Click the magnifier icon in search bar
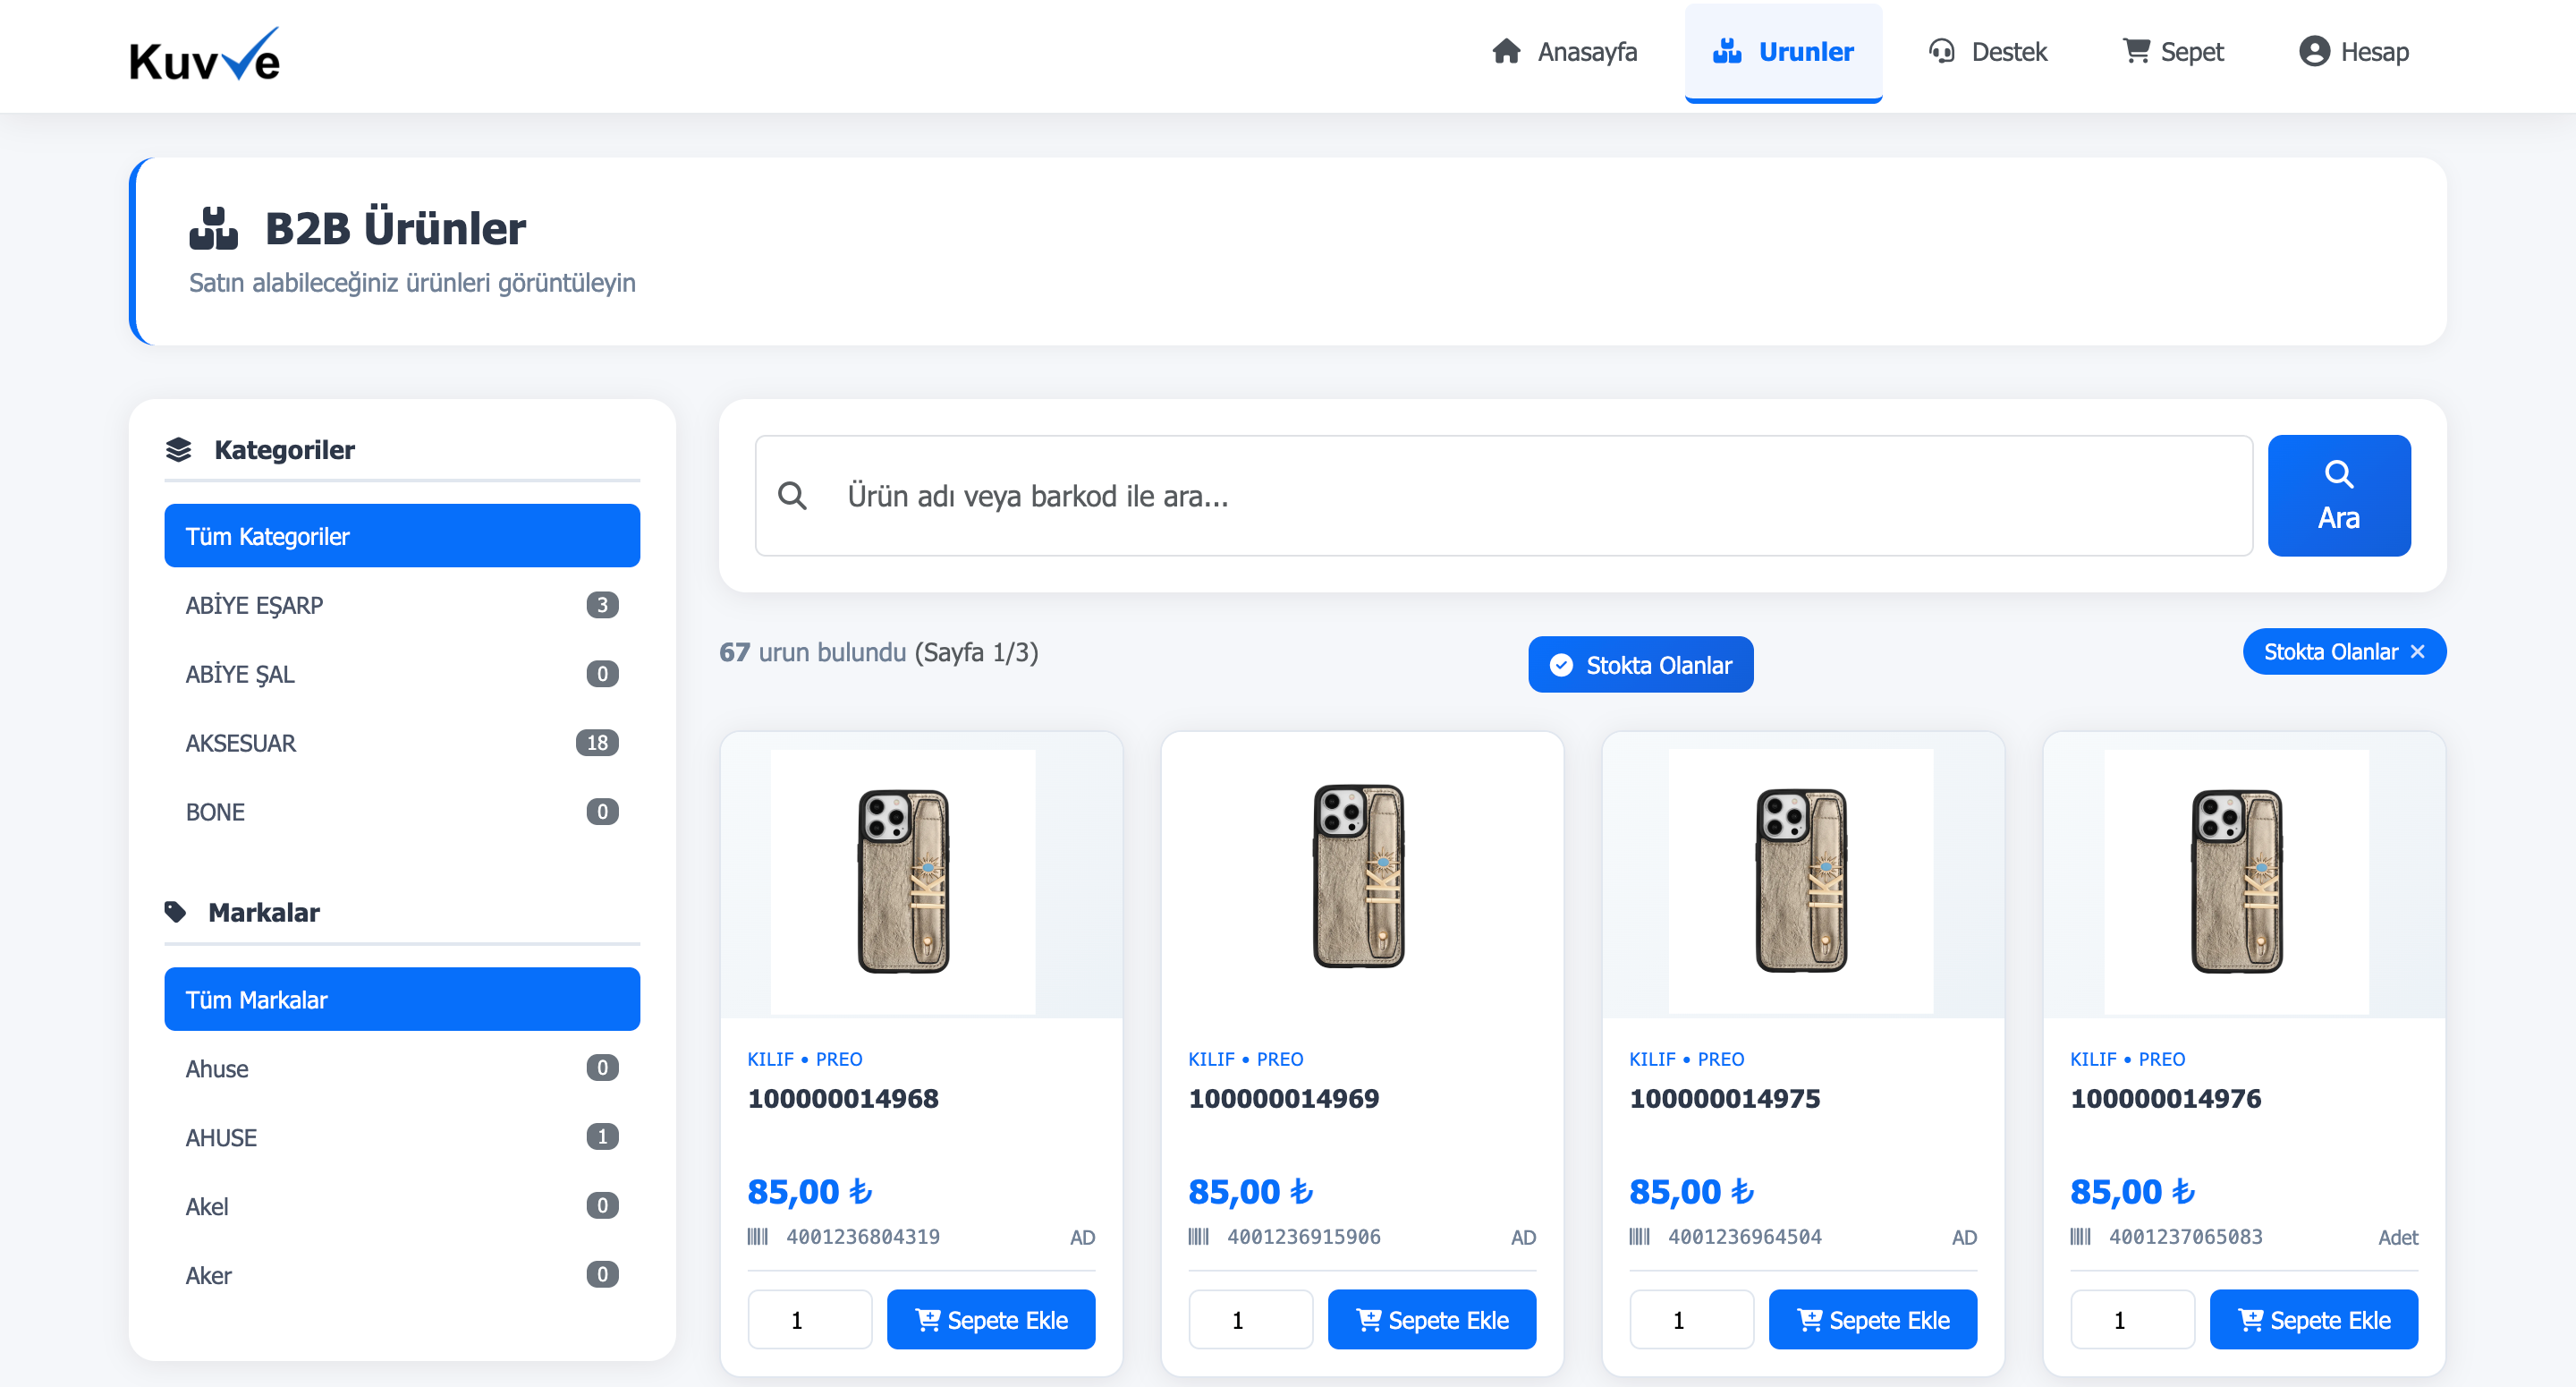The image size is (2576, 1387). (x=793, y=494)
